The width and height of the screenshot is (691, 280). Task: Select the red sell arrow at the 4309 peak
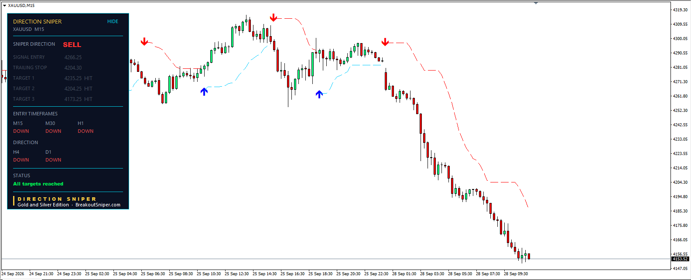274,17
